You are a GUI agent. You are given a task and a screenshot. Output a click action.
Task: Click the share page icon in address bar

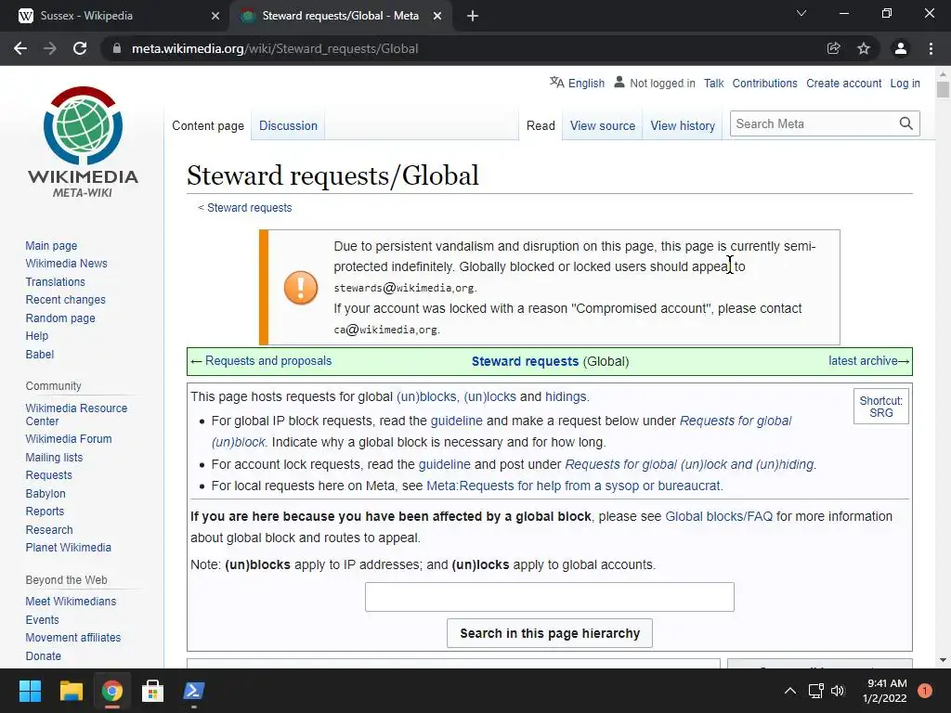click(833, 48)
